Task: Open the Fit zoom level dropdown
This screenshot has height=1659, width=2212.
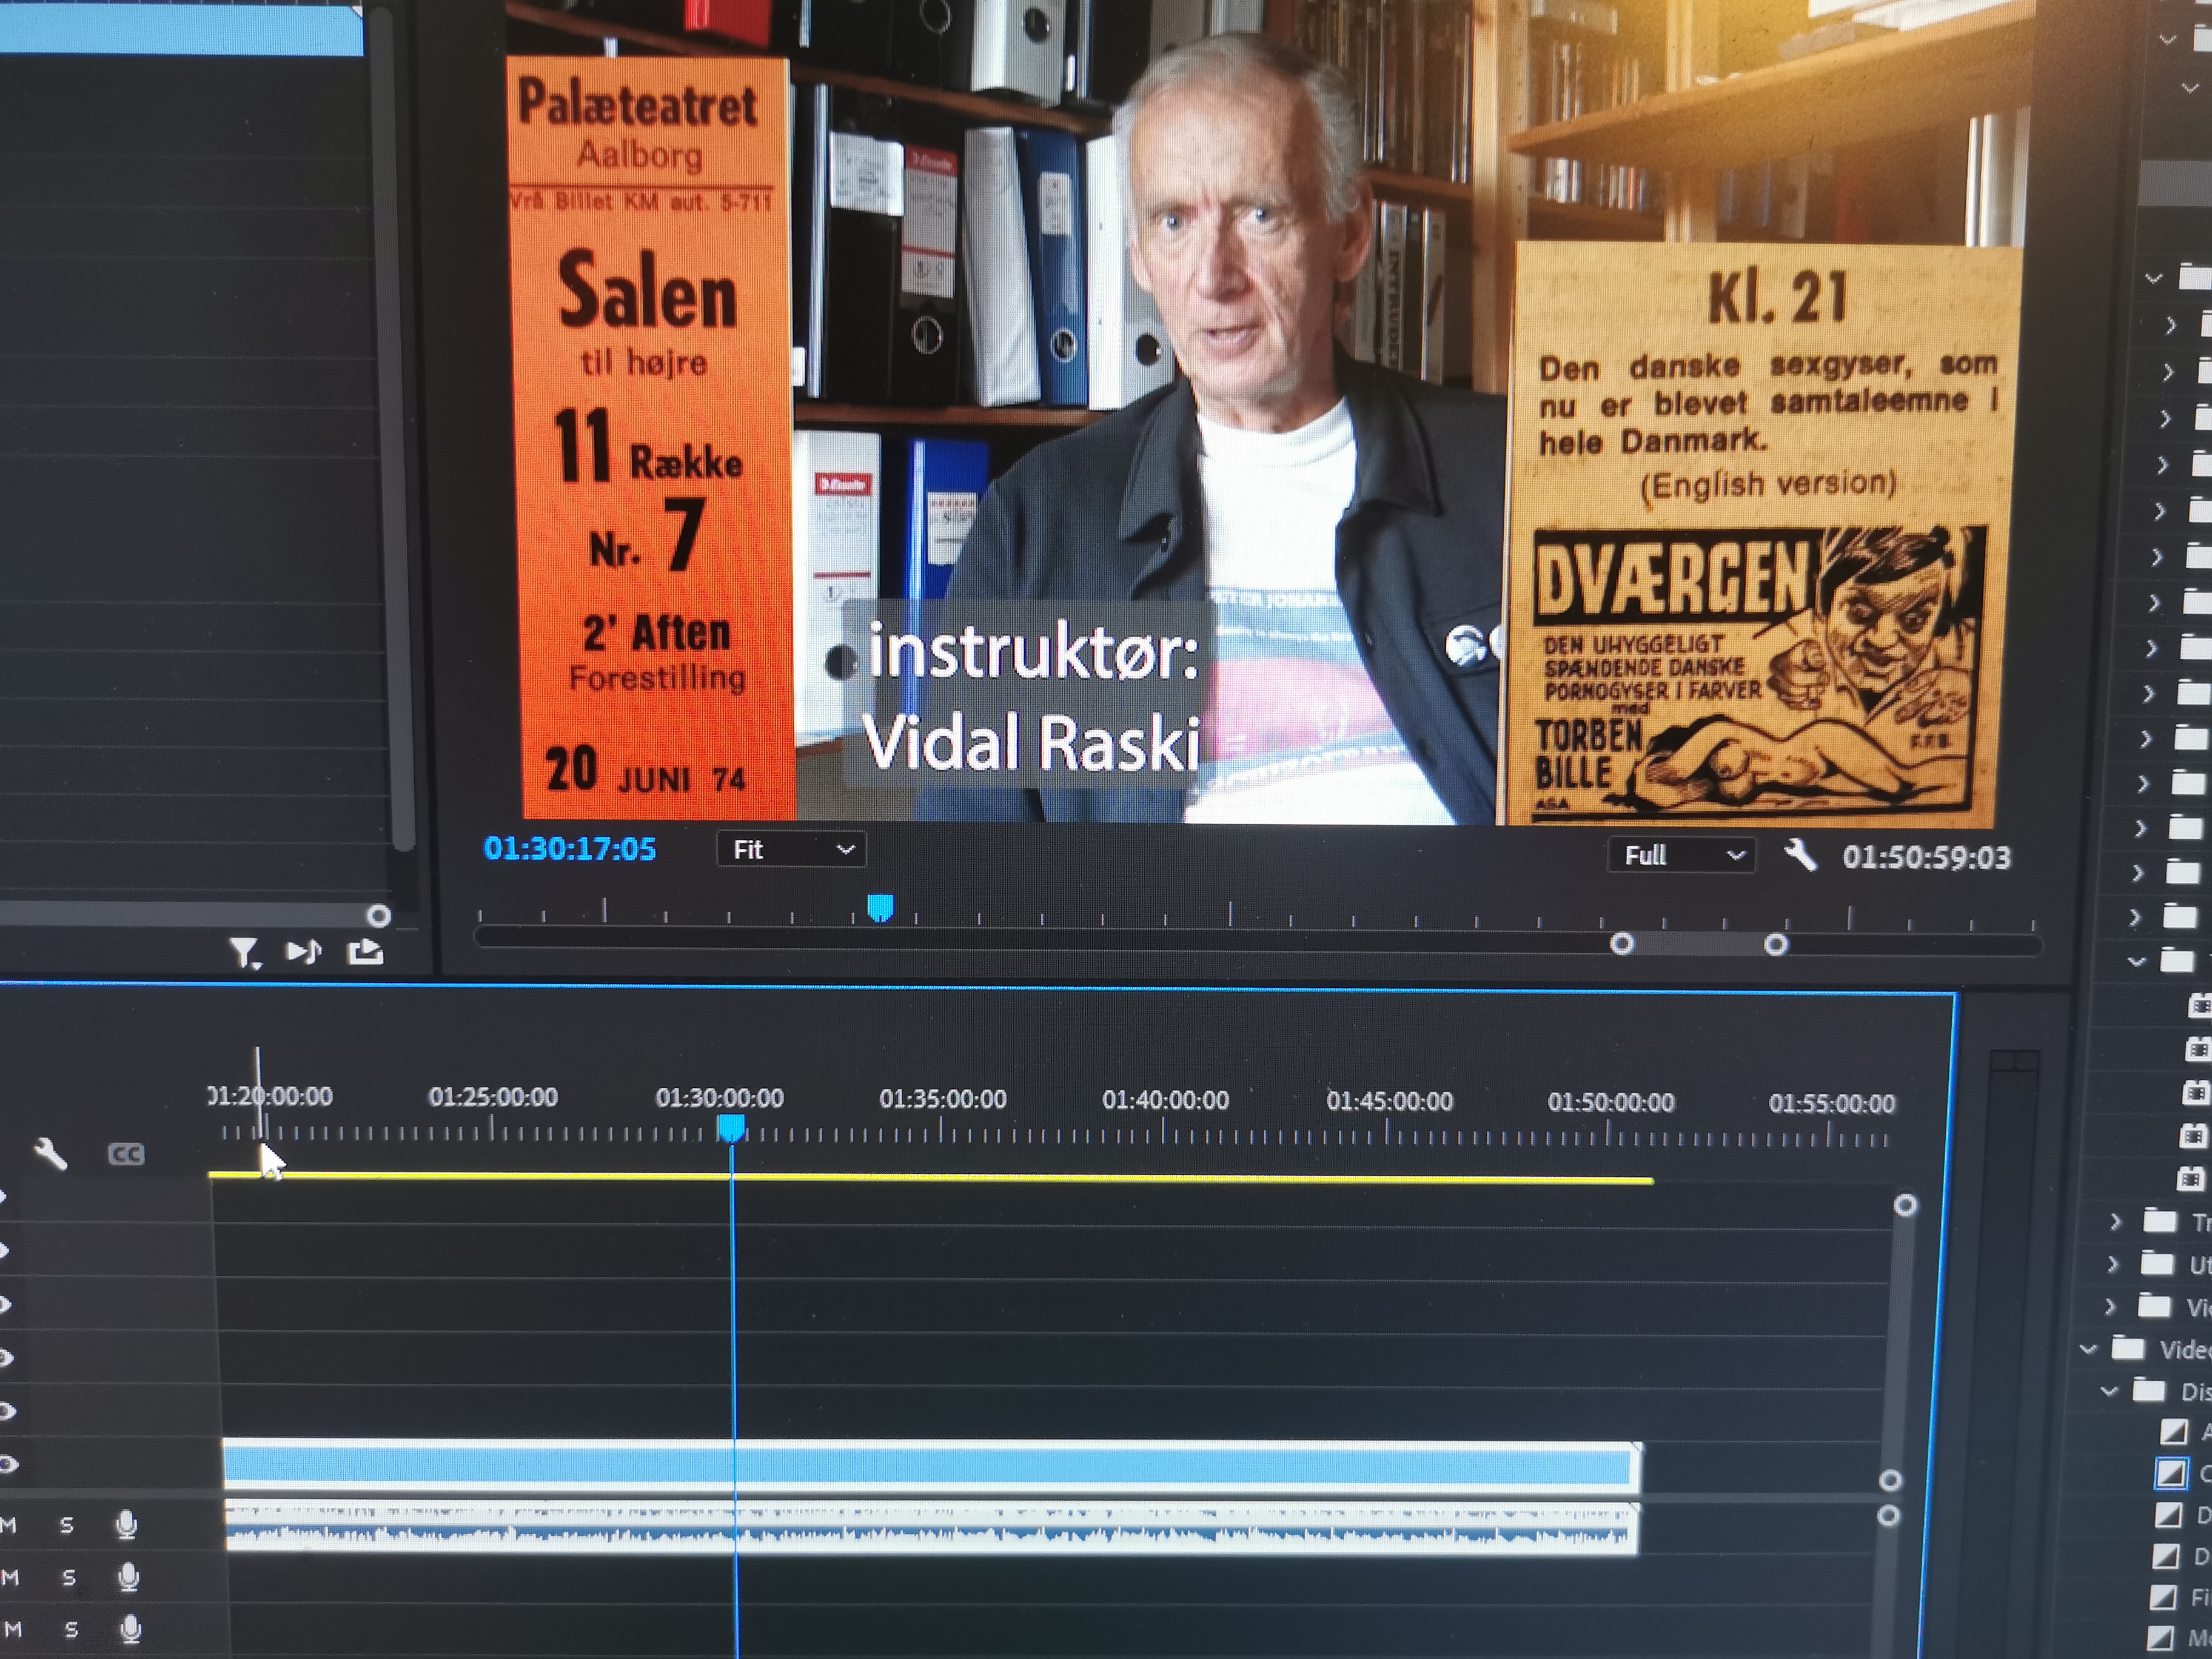Action: 791,850
